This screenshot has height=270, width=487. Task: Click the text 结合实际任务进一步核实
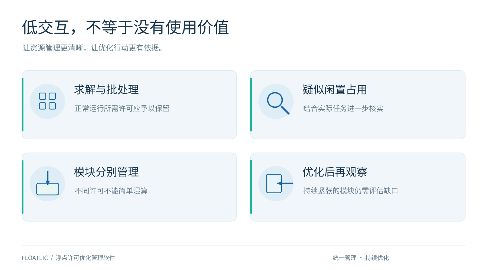343,109
